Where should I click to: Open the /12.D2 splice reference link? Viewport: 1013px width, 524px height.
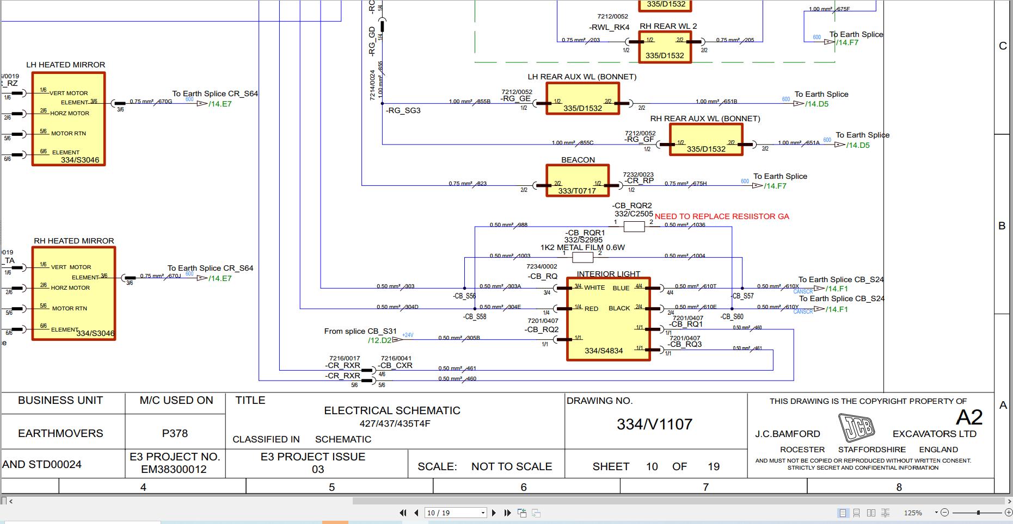click(379, 340)
